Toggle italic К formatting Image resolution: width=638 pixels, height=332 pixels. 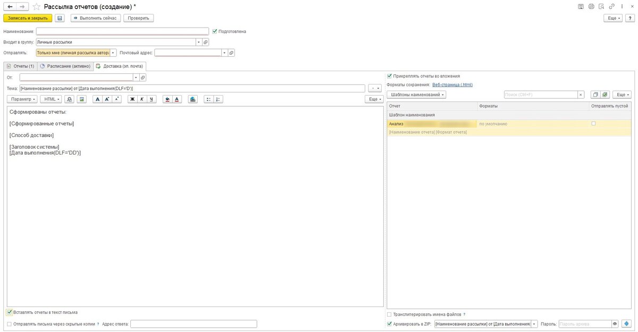click(142, 99)
